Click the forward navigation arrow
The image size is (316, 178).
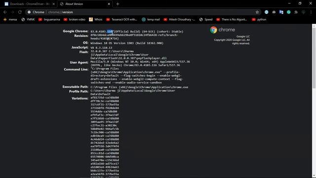point(12,12)
